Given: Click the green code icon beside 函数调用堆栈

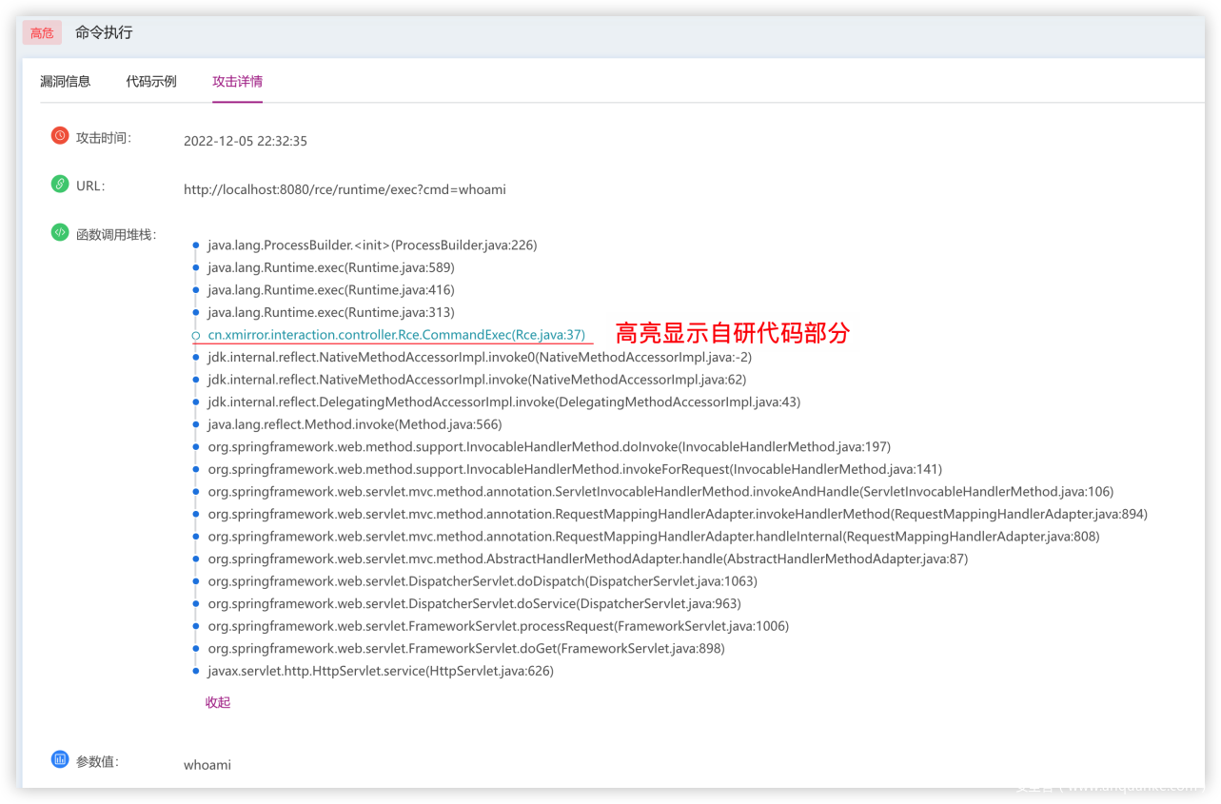Looking at the screenshot, I should 60,232.
